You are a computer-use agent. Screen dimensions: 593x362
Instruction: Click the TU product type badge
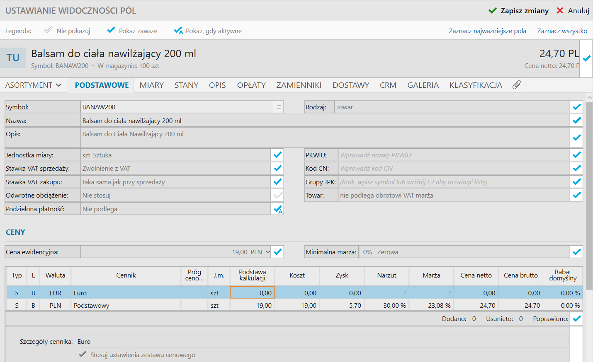(13, 58)
